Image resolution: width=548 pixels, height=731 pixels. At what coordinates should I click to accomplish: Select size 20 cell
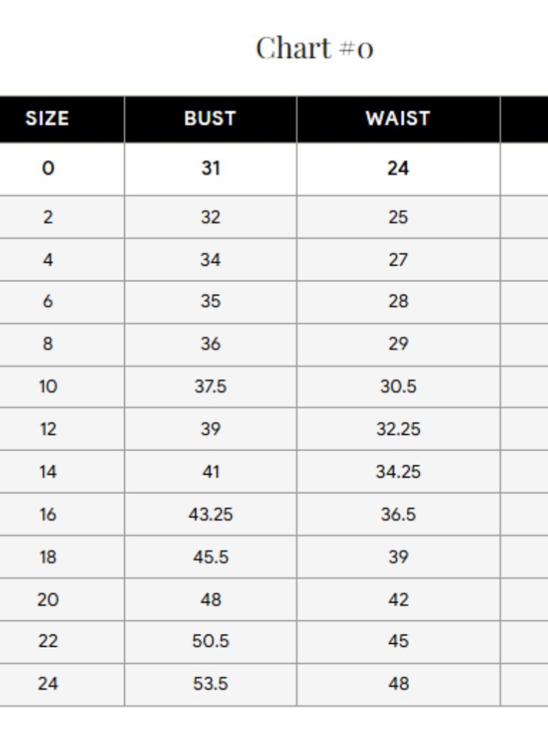(48, 599)
